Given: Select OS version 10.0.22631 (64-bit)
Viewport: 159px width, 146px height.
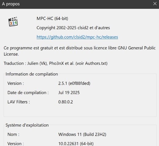Looking at the screenshot, I should point(76,144).
